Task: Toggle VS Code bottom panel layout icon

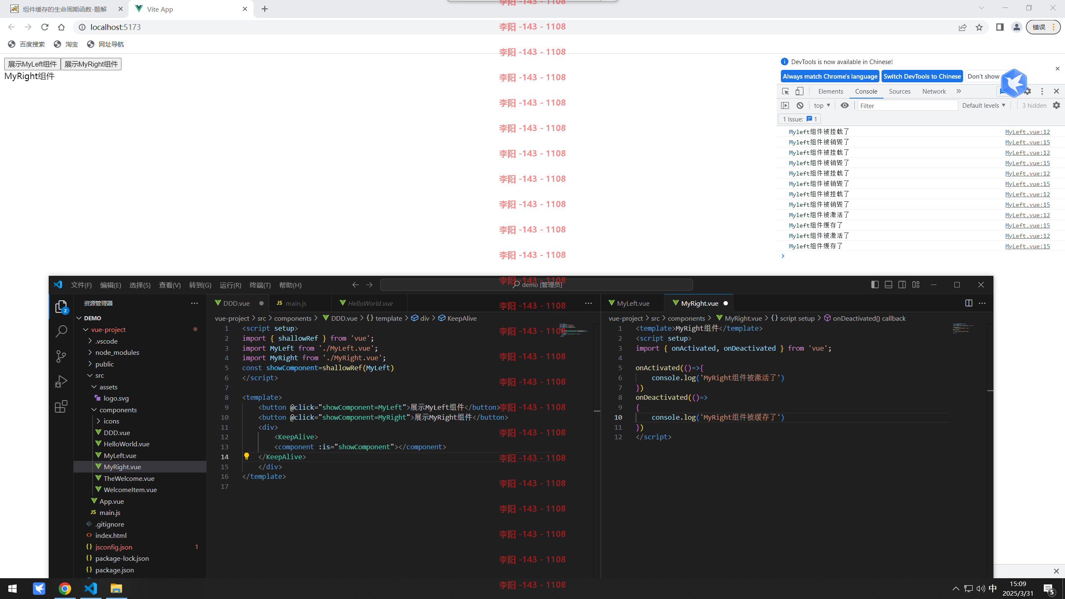Action: coord(889,285)
